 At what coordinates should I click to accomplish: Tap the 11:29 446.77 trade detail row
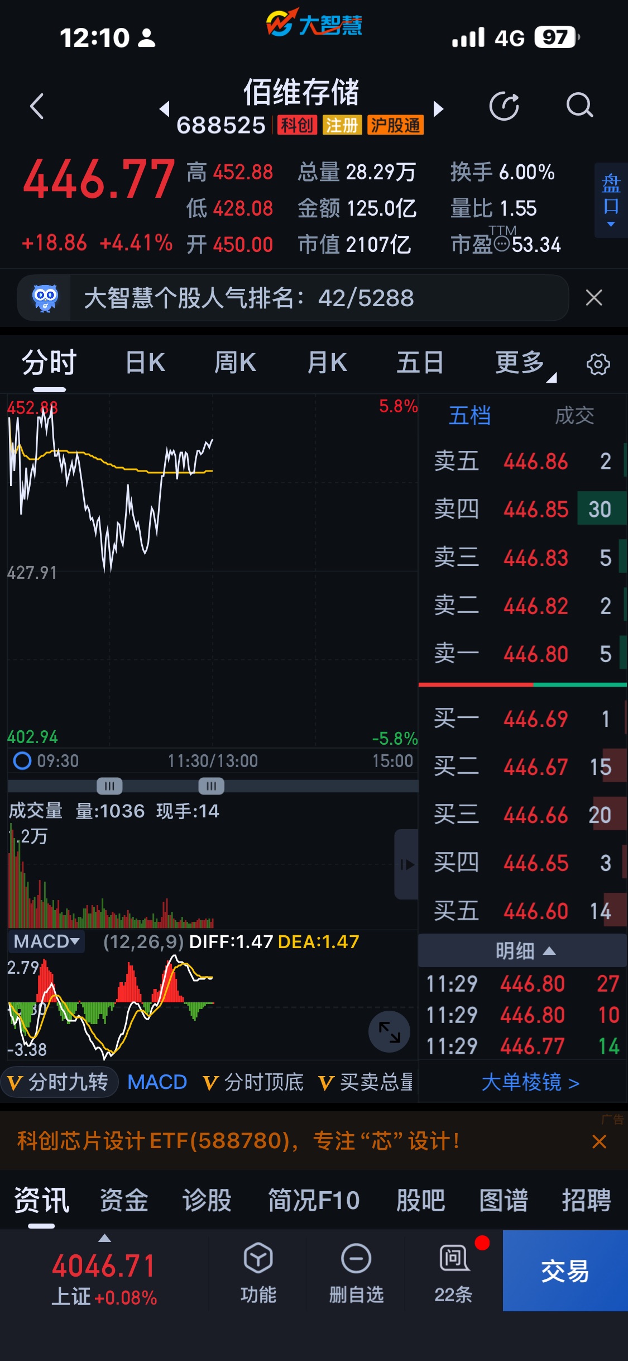tap(523, 1046)
